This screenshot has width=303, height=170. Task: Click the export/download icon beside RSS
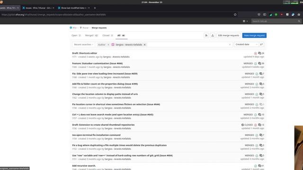click(x=213, y=35)
